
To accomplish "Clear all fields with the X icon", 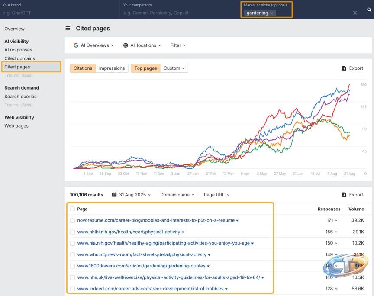I will pos(355,13).
